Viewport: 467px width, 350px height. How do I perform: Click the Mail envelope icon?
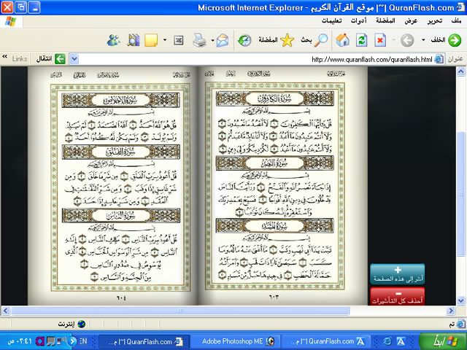(223, 40)
